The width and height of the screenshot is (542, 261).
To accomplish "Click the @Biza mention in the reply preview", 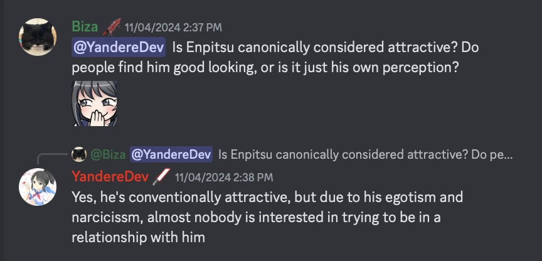I will 107,154.
